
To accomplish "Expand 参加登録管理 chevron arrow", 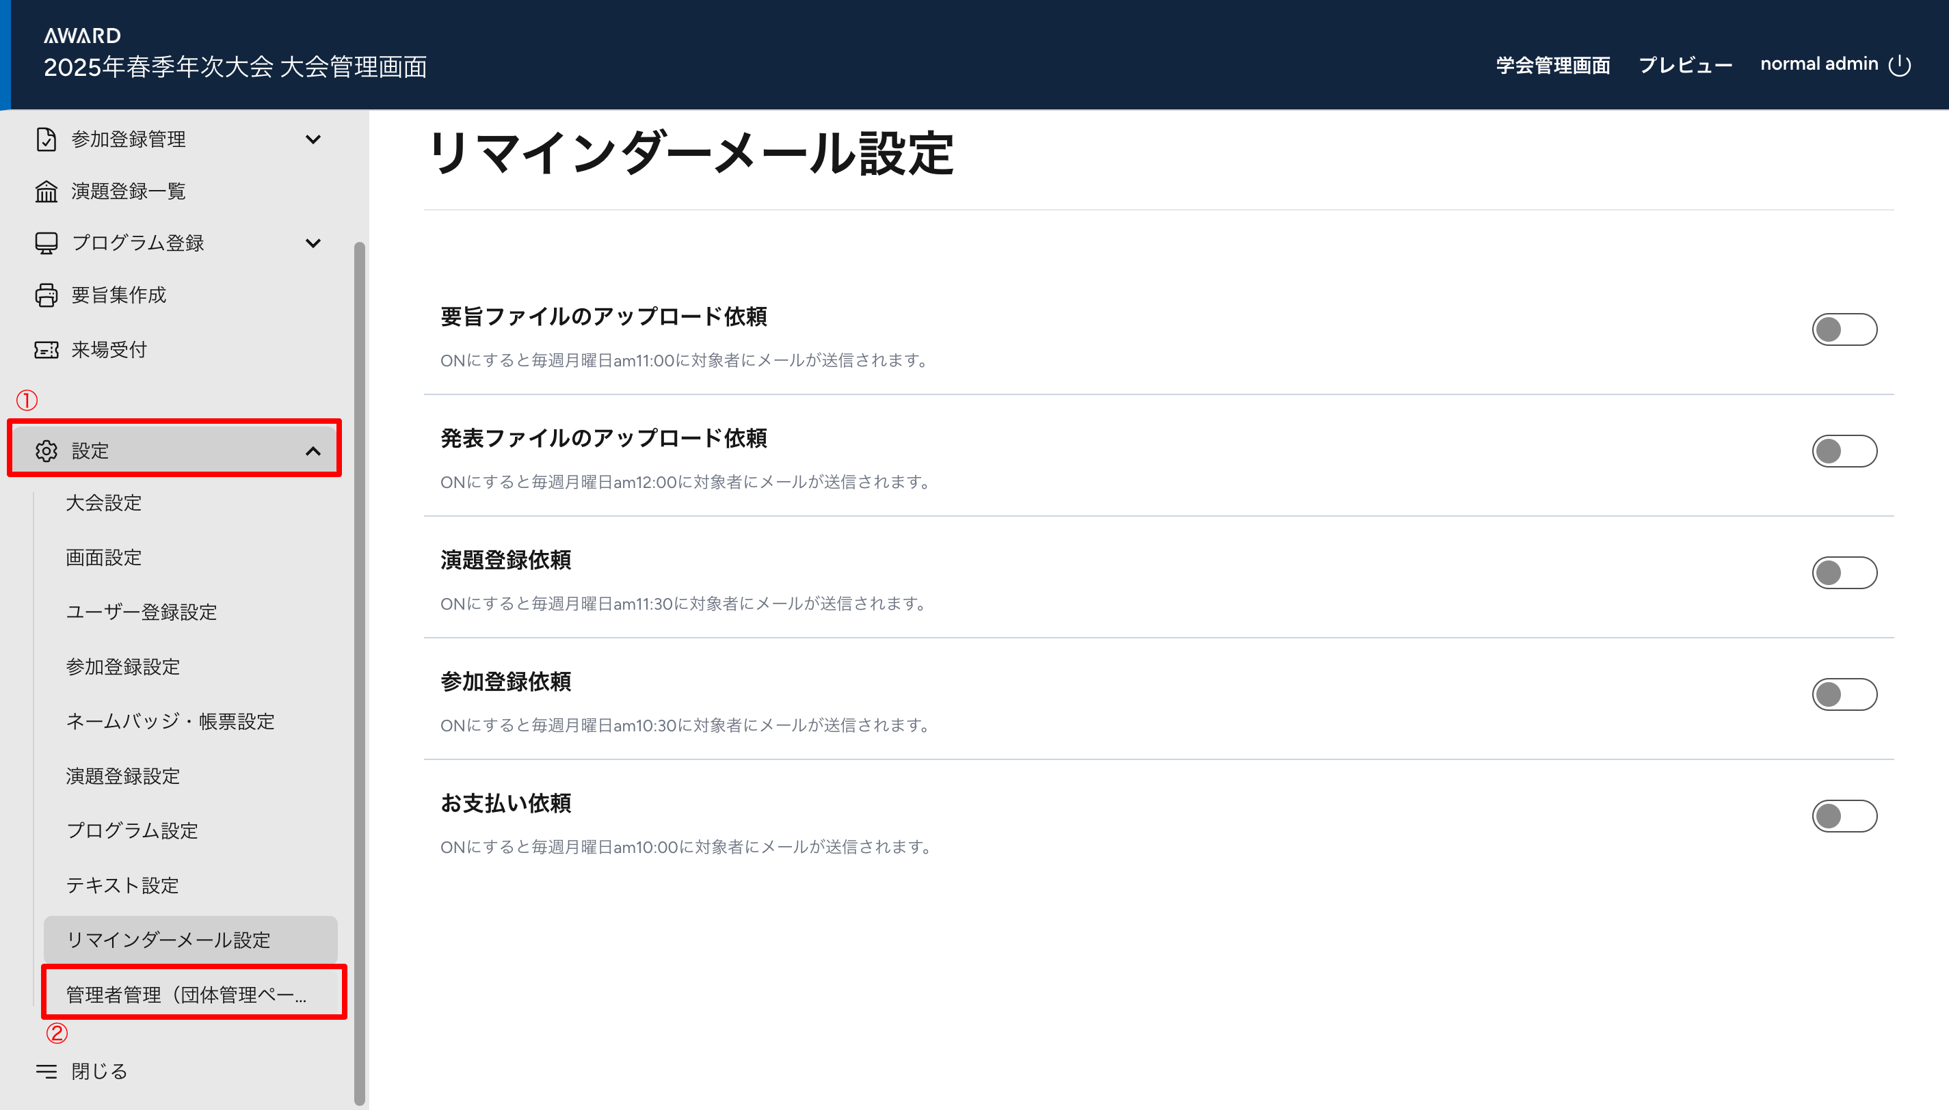I will (313, 139).
